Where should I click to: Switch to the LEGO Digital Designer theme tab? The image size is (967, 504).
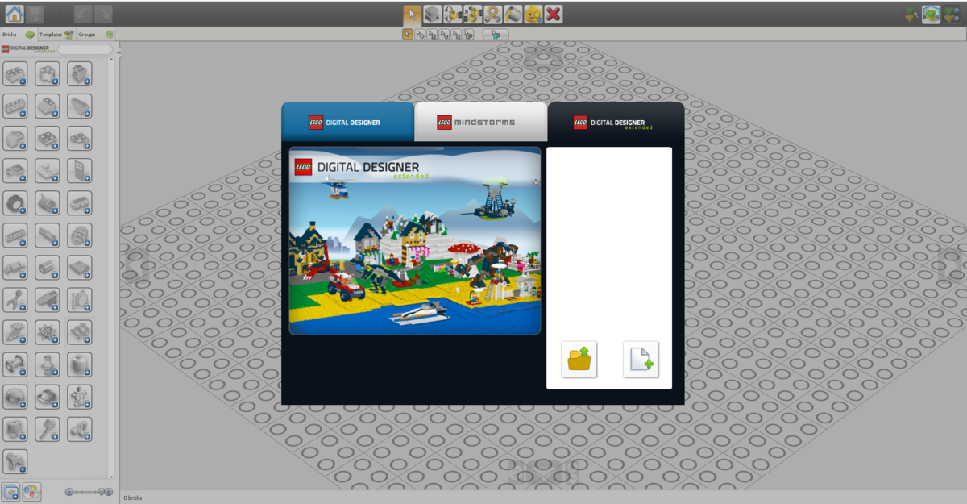(x=347, y=123)
